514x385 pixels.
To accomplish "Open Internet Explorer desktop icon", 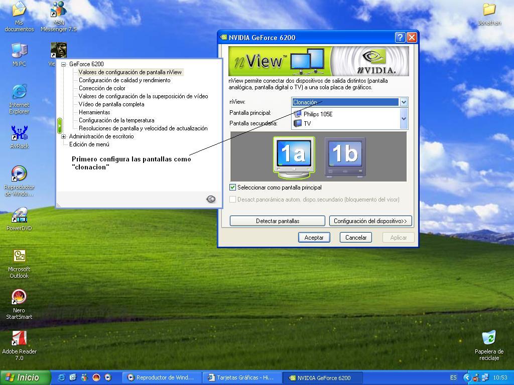I will click(19, 99).
